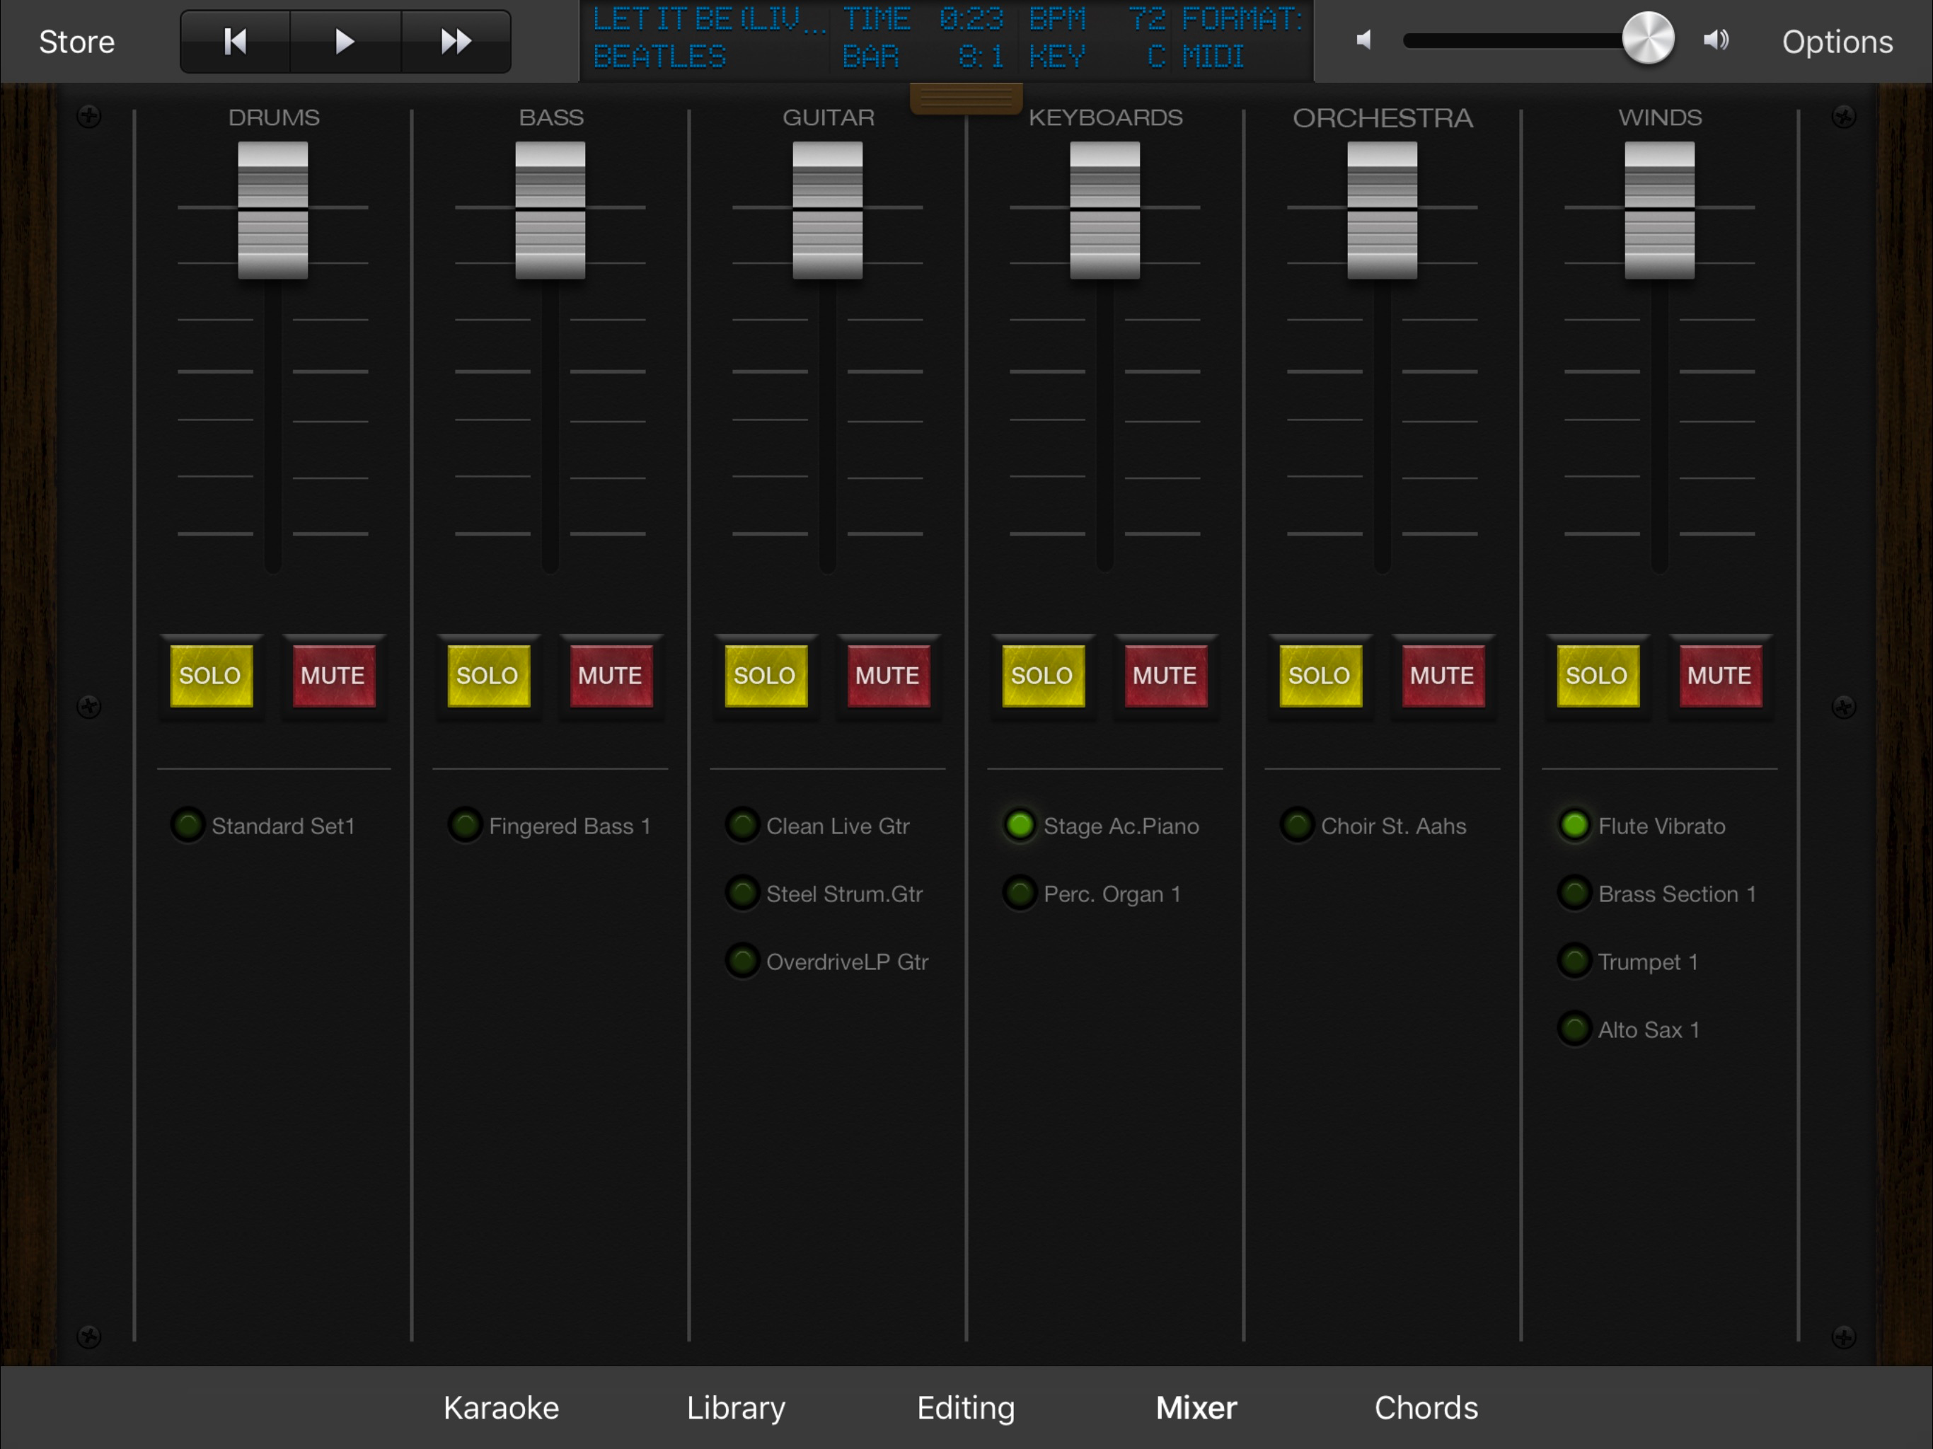Switch to the Library tab

point(736,1408)
